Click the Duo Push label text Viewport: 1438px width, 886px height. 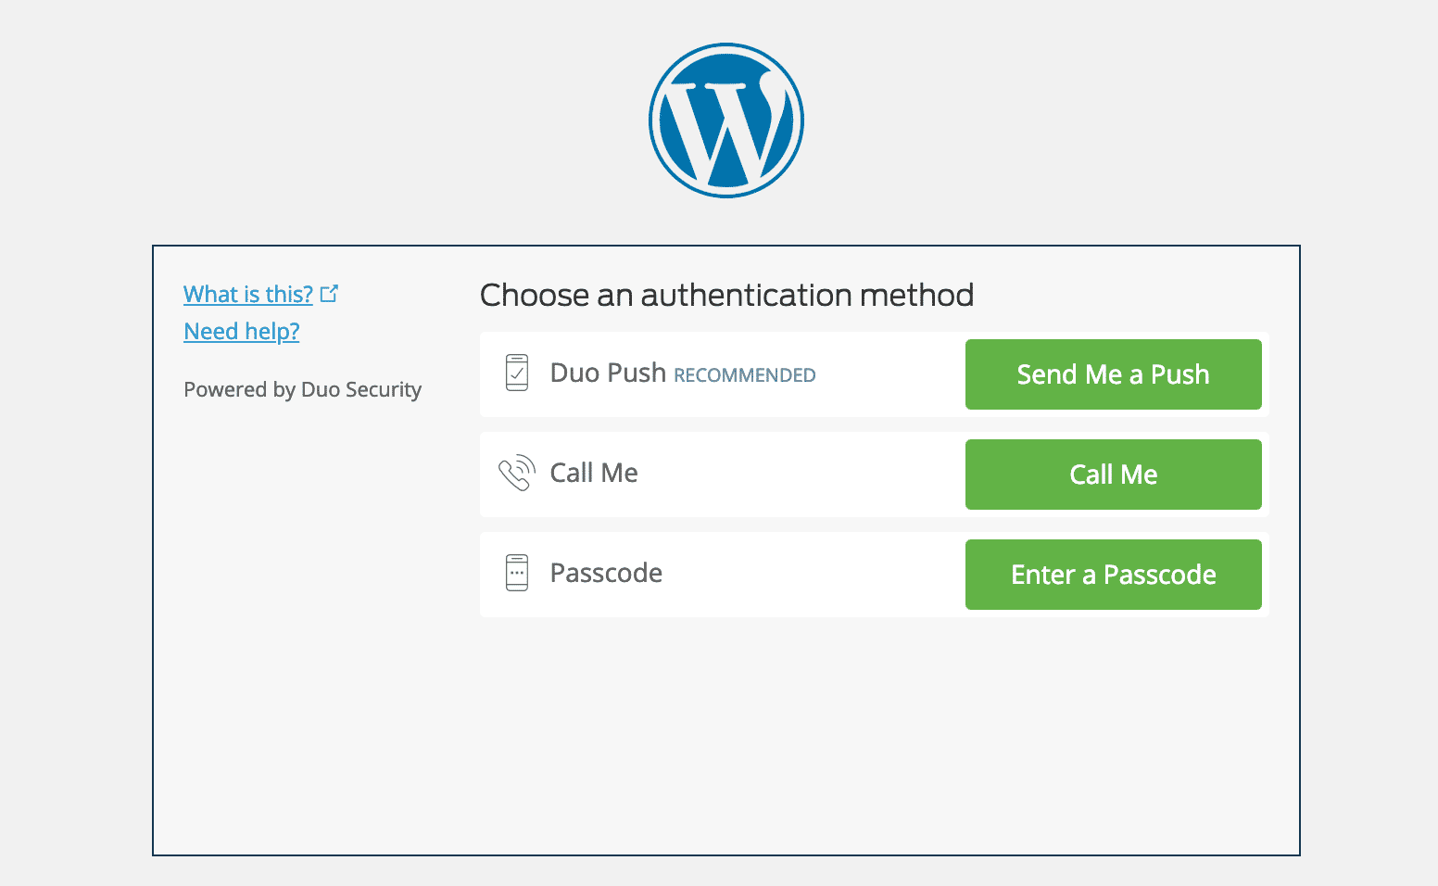607,372
